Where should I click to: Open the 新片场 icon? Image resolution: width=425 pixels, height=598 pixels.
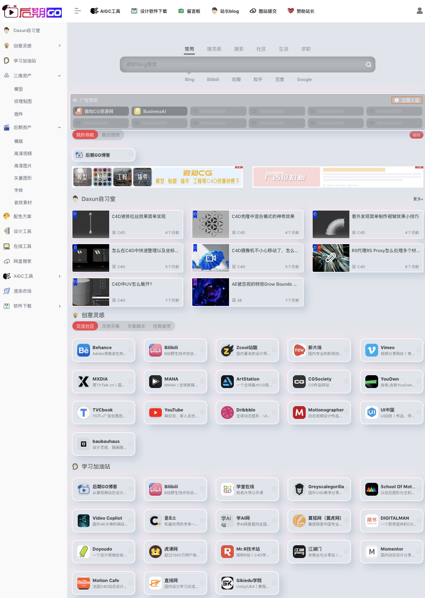[299, 350]
